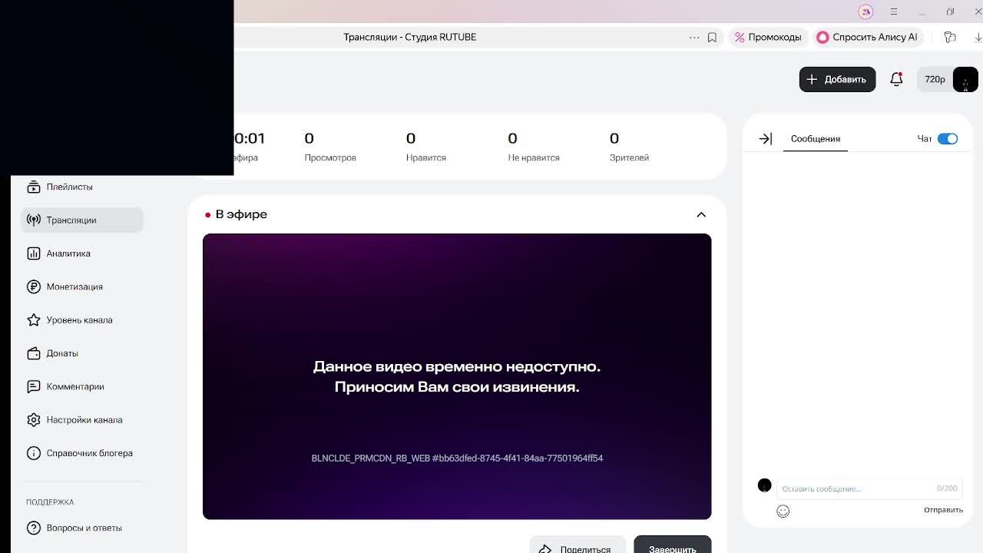Open the browser hamburger menu
The height and width of the screenshot is (553, 983).
[894, 12]
